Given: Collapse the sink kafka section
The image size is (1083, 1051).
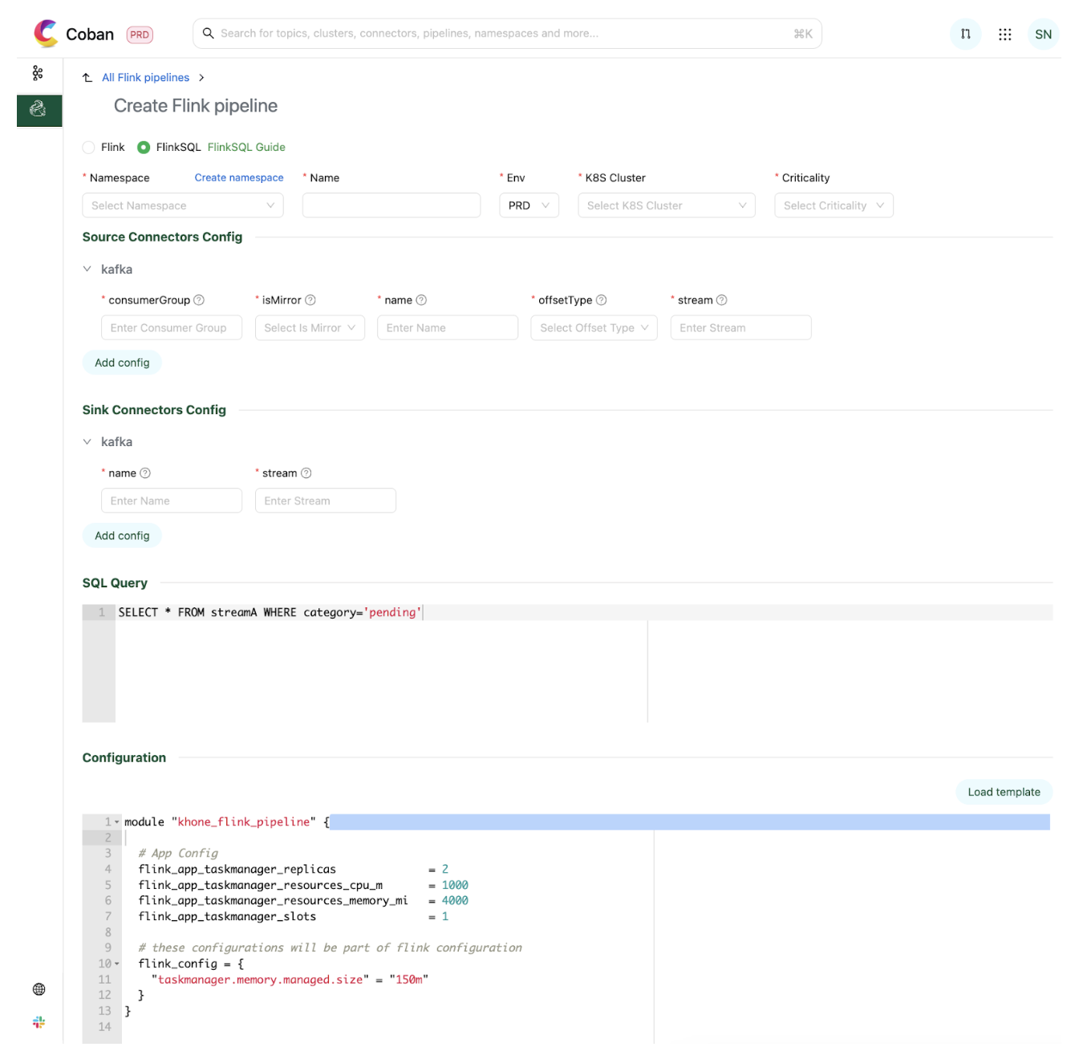Looking at the screenshot, I should click(87, 442).
